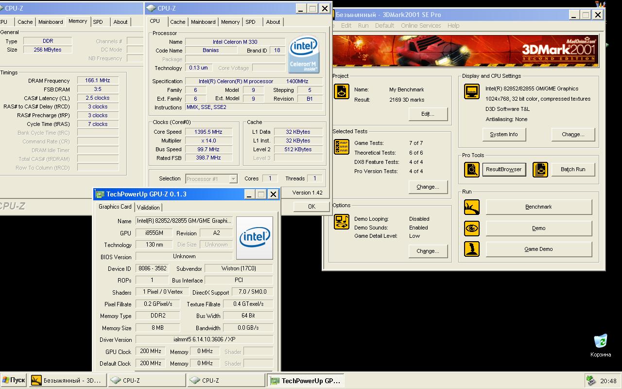Open the Run menu in 3DMark

363,26
